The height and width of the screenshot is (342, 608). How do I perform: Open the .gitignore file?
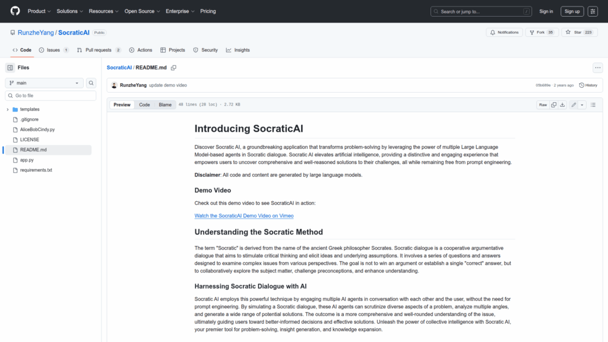click(x=29, y=119)
